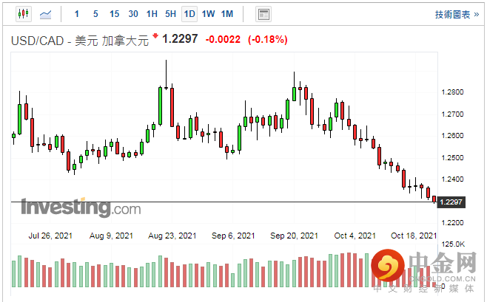The height and width of the screenshot is (302, 487).
Task: Select the 1 minute interval
Action: (x=77, y=14)
